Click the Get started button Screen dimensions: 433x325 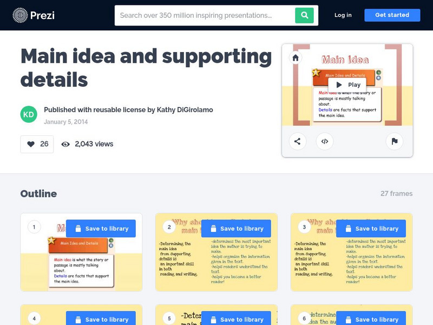point(392,15)
